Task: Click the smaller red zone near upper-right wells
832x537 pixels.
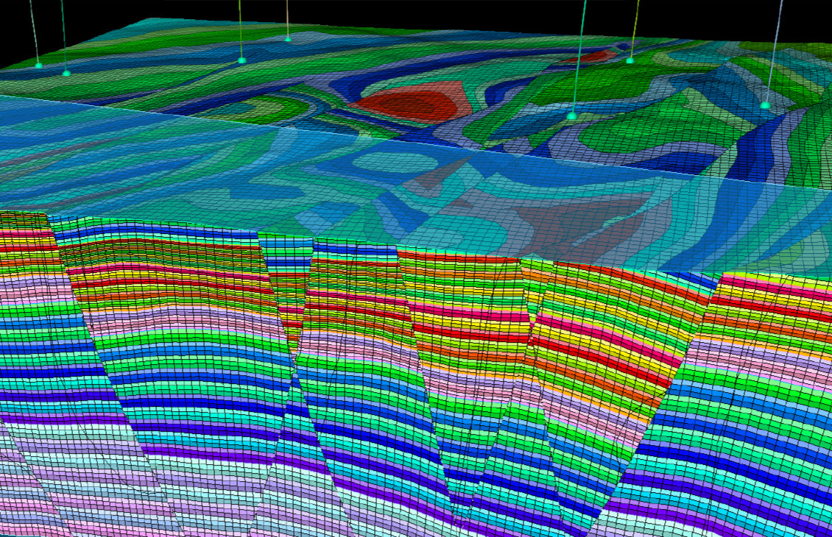Action: 589,57
